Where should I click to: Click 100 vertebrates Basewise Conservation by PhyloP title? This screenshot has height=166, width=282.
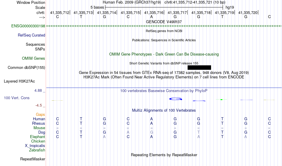(164, 91)
